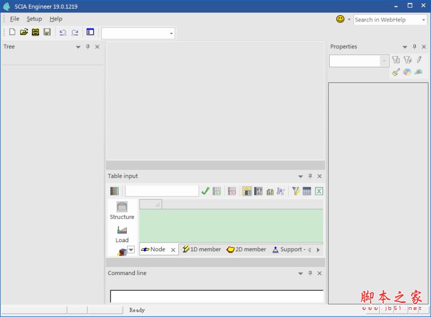
Task: Show previous tabs with the left arrow
Action: 309,250
